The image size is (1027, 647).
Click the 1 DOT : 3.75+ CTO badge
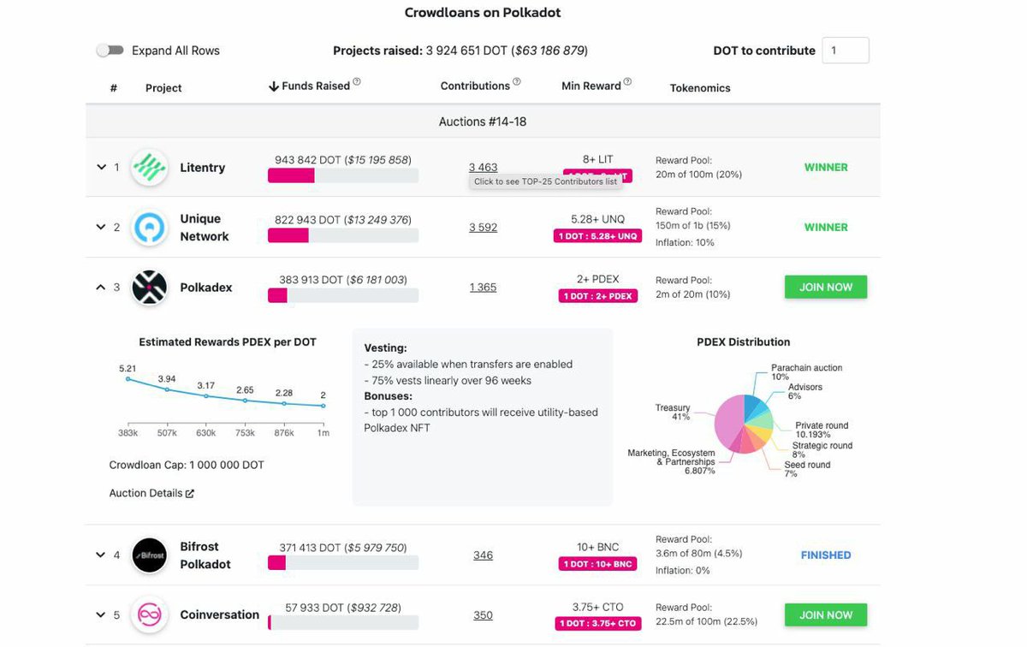point(597,624)
